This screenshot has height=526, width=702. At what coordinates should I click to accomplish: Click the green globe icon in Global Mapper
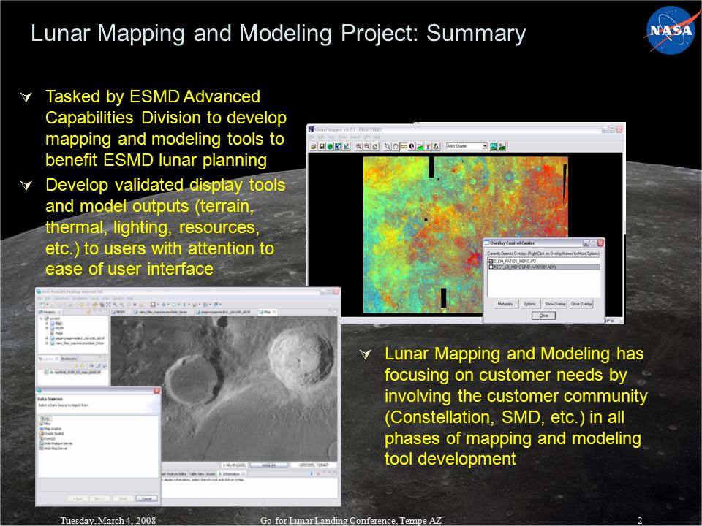pos(330,147)
